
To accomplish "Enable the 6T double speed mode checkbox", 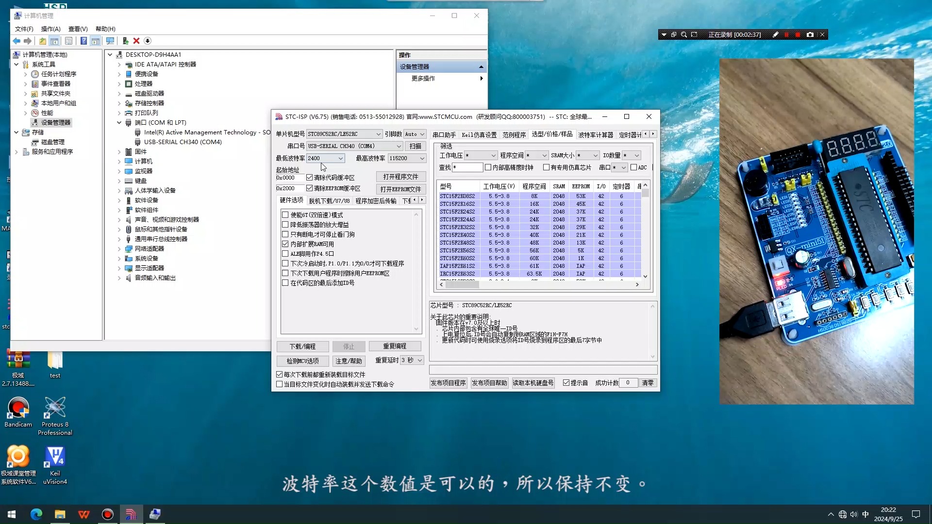I will tap(285, 215).
